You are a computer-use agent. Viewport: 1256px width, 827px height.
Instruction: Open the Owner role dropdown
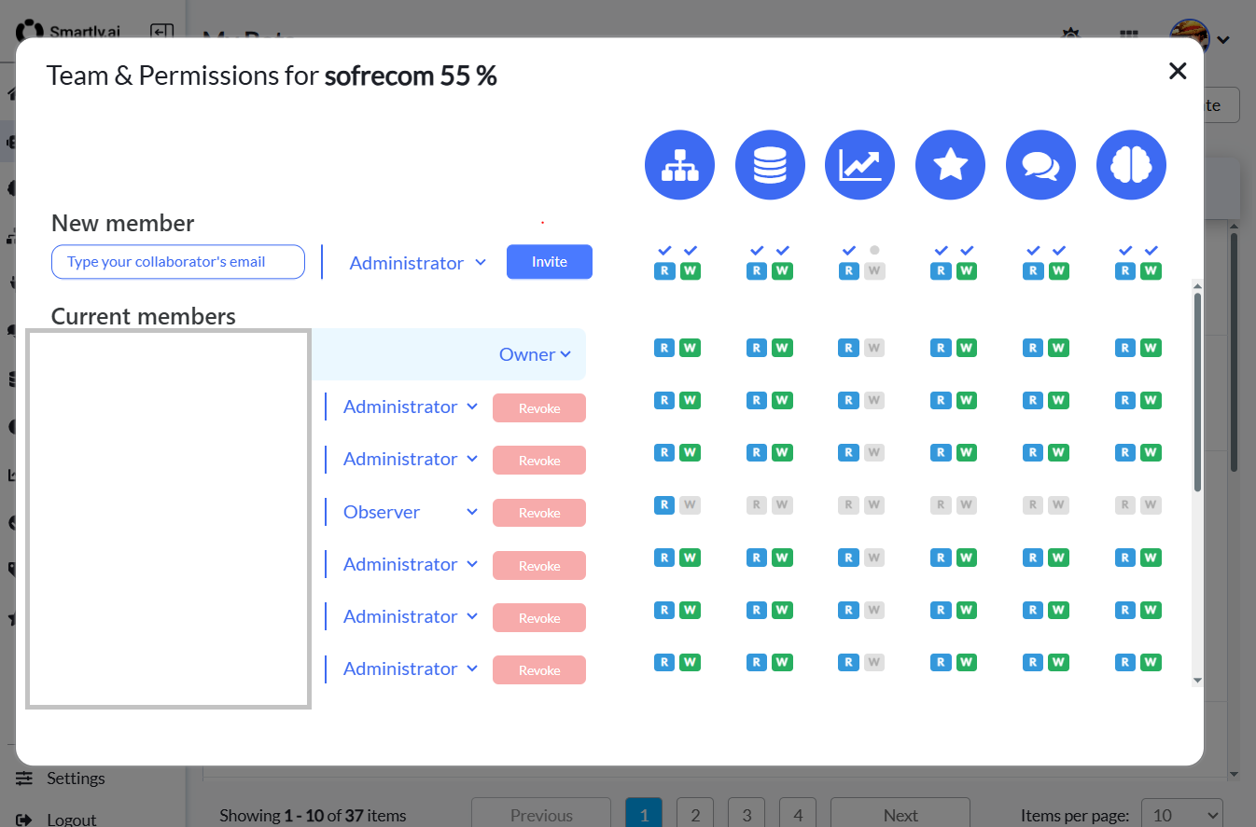(x=535, y=354)
